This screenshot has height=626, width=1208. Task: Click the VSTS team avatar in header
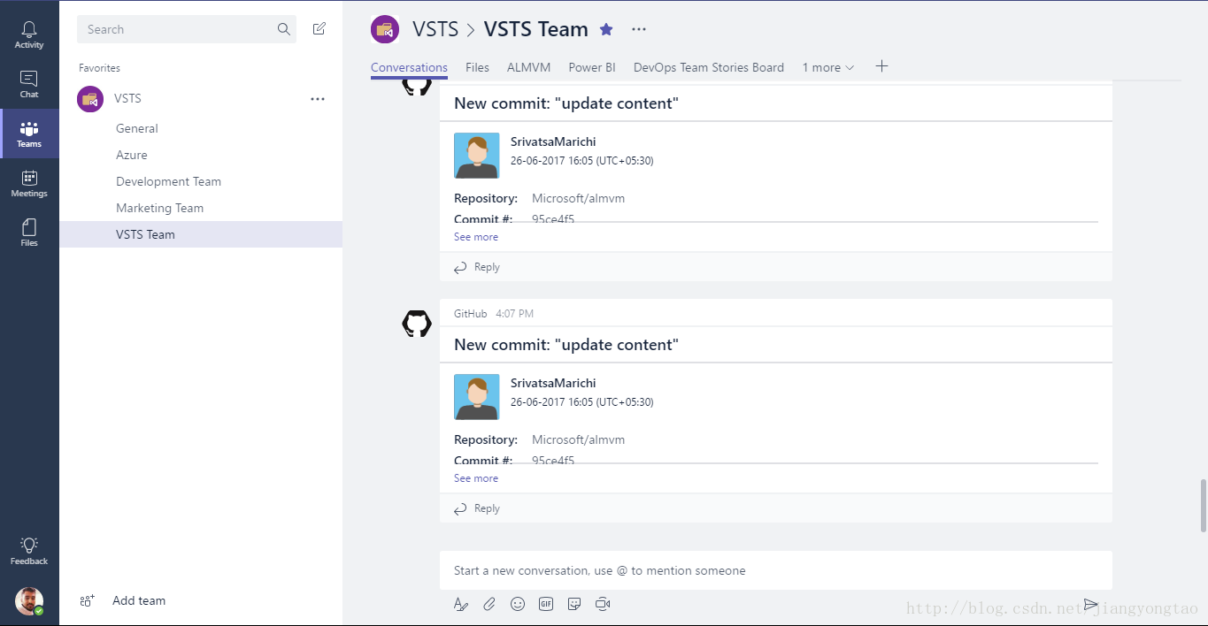click(x=384, y=29)
